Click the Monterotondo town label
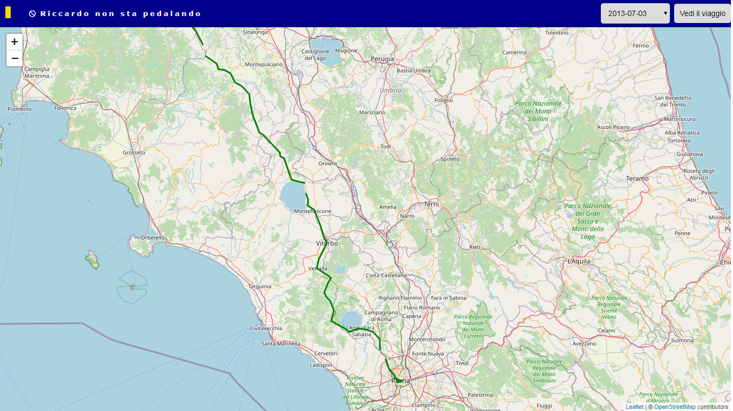This screenshot has width=733, height=411. (427, 339)
